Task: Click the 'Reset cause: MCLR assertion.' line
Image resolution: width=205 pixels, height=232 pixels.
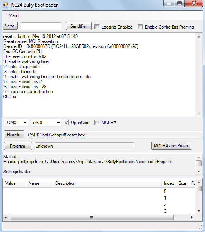Action: click(31, 41)
